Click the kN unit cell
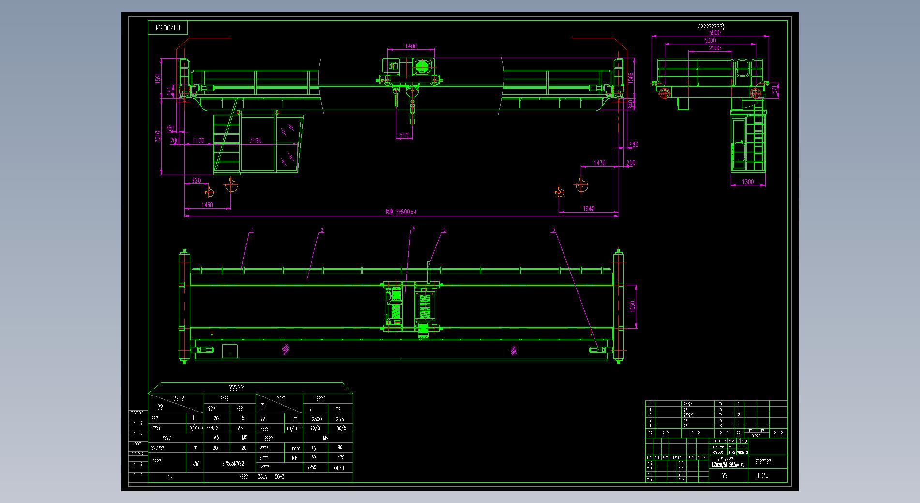The image size is (920, 503). coord(294,457)
